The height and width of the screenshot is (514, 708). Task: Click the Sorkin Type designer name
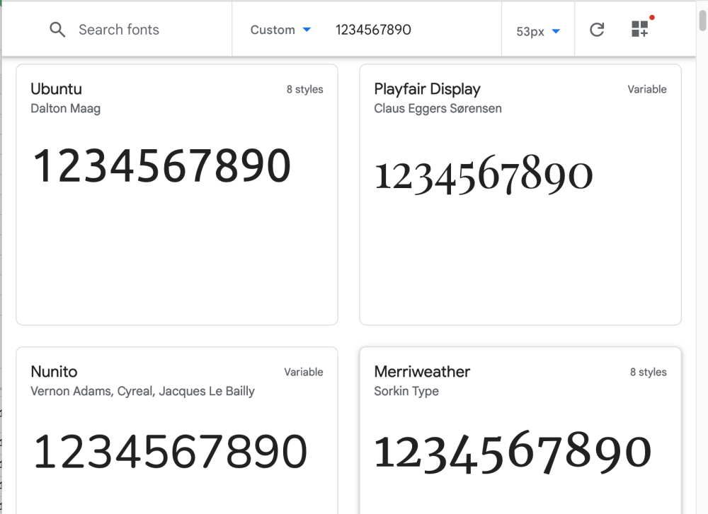[x=406, y=391]
